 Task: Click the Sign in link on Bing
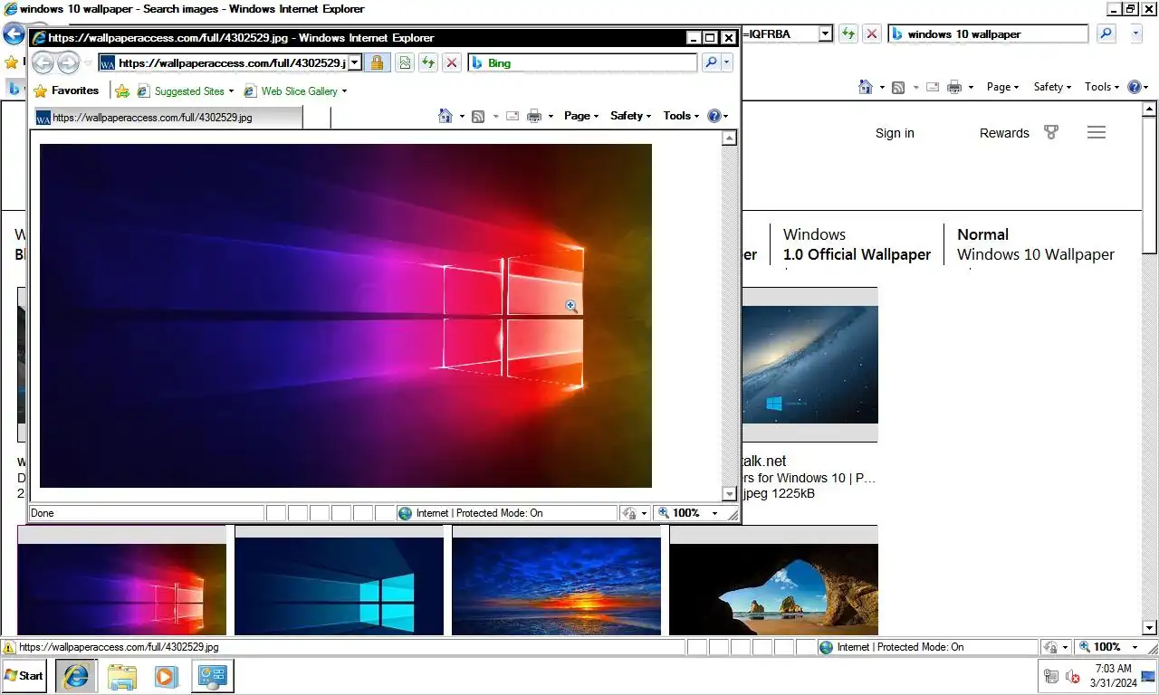coord(895,133)
